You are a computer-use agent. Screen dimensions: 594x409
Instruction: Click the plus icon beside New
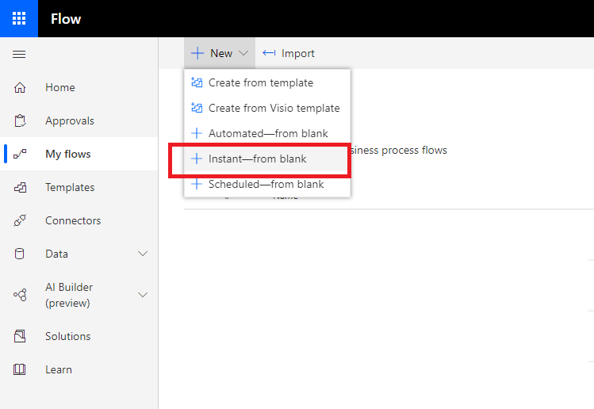pyautogui.click(x=197, y=53)
